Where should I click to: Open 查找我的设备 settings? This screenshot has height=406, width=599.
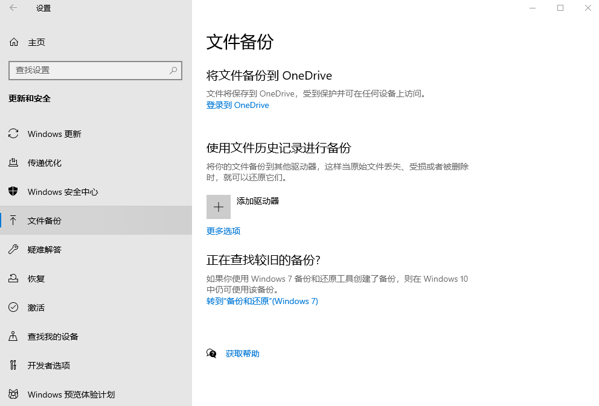click(54, 336)
